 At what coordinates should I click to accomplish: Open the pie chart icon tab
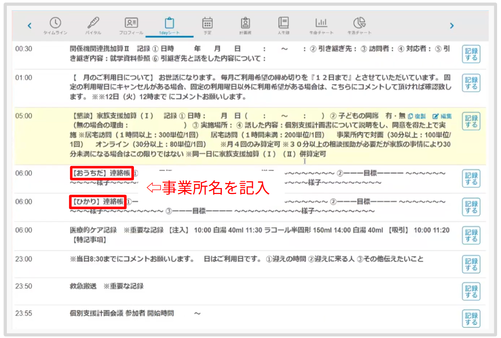pyautogui.click(x=359, y=25)
